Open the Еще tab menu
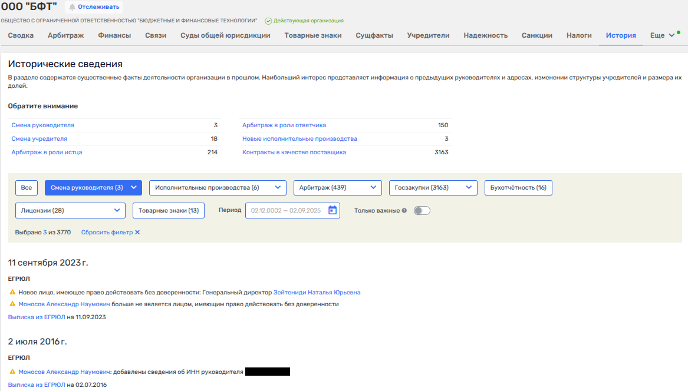 point(661,35)
